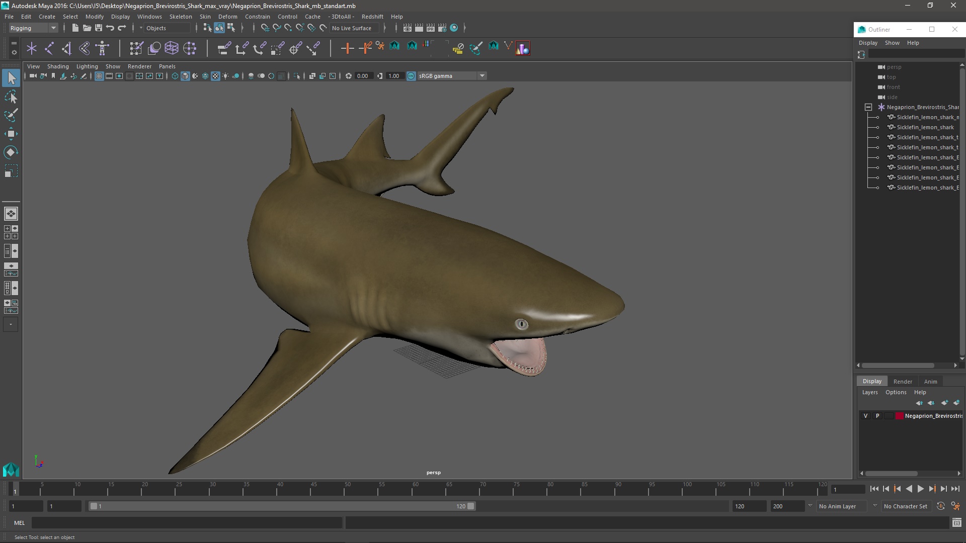This screenshot has width=966, height=543.
Task: Choose the Paint selection tool
Action: coord(11,115)
